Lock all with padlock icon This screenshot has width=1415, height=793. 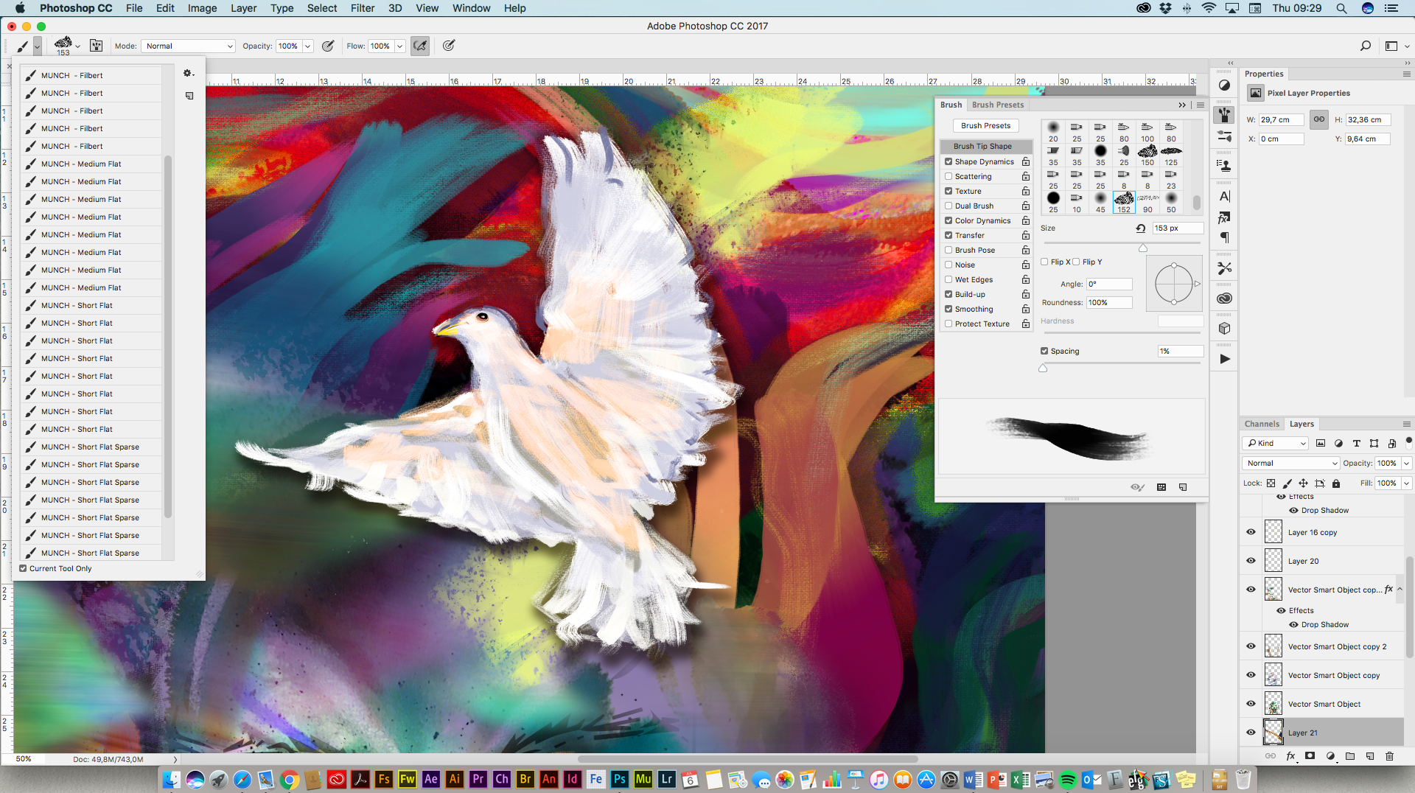[x=1335, y=483]
